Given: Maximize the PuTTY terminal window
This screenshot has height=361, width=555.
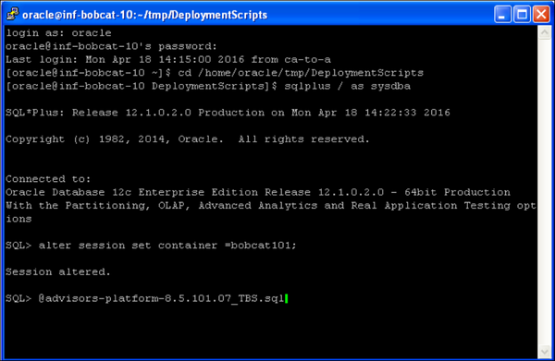Looking at the screenshot, I should click(x=522, y=15).
